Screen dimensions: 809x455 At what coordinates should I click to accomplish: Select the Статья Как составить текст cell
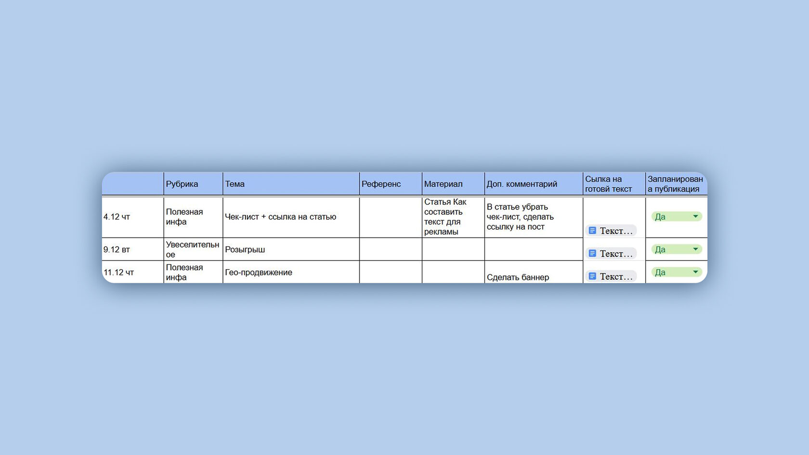[453, 217]
